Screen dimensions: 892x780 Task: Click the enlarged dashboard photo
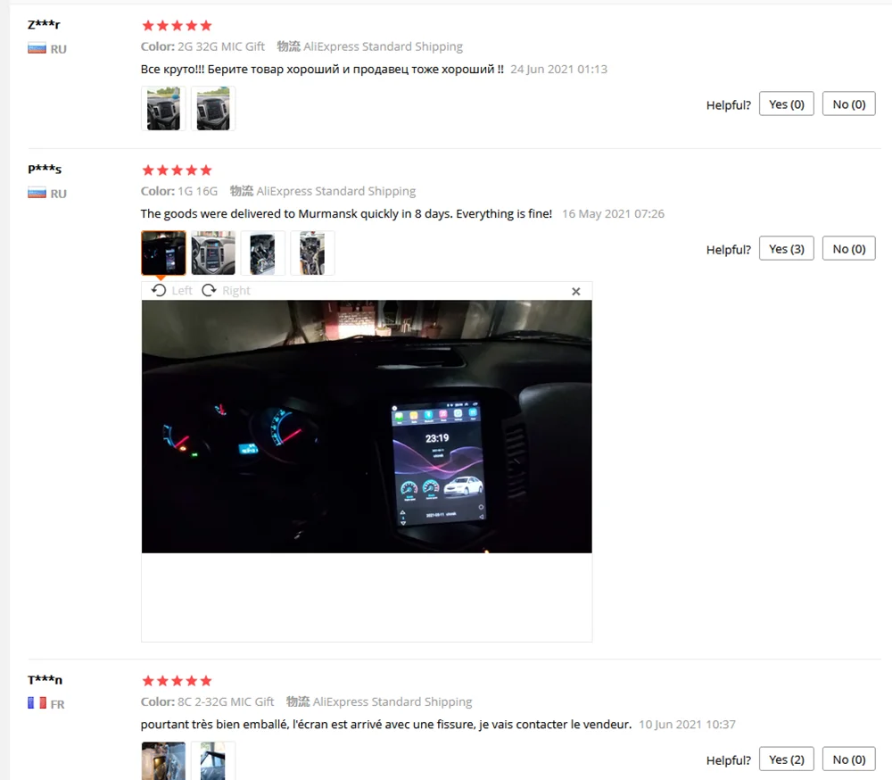pos(367,427)
